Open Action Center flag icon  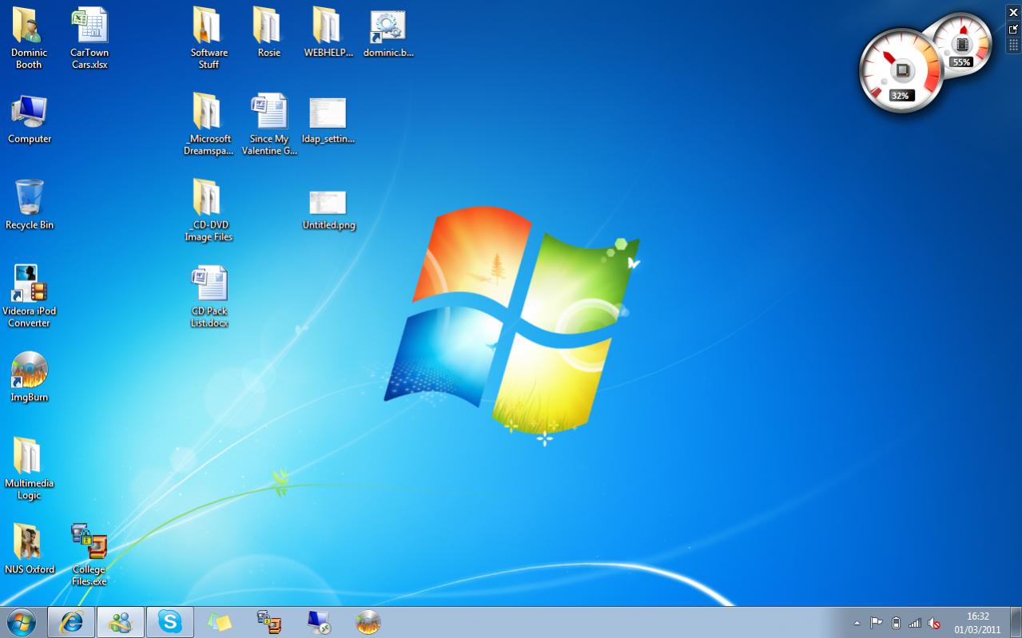pos(877,623)
